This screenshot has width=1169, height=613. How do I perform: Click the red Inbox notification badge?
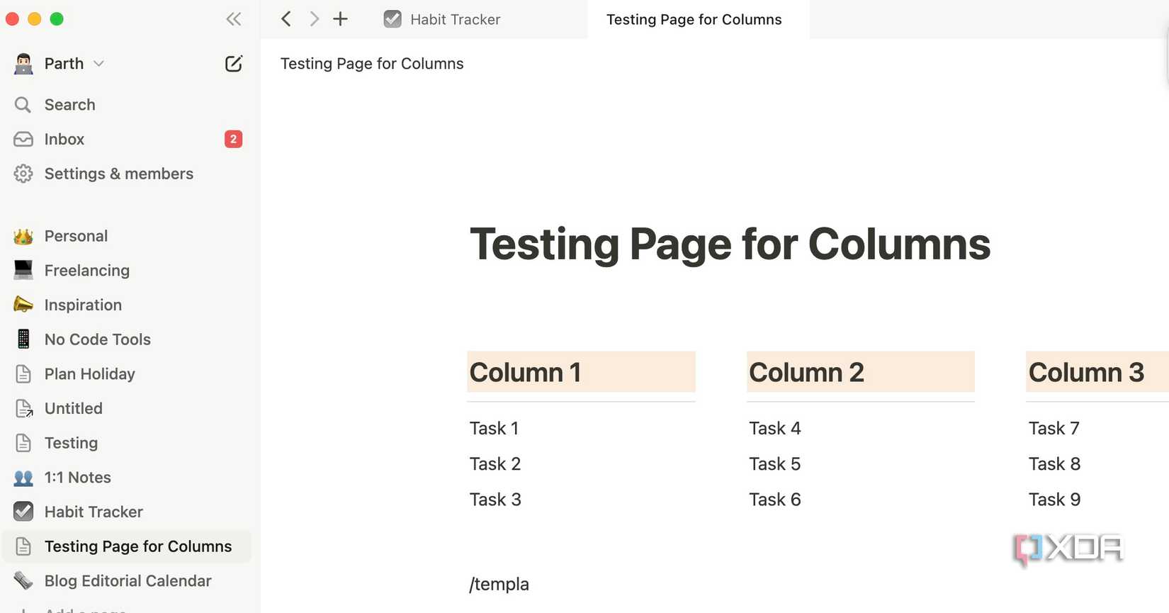[x=233, y=139]
